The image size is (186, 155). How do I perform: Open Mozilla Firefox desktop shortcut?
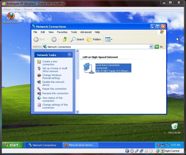point(11,18)
